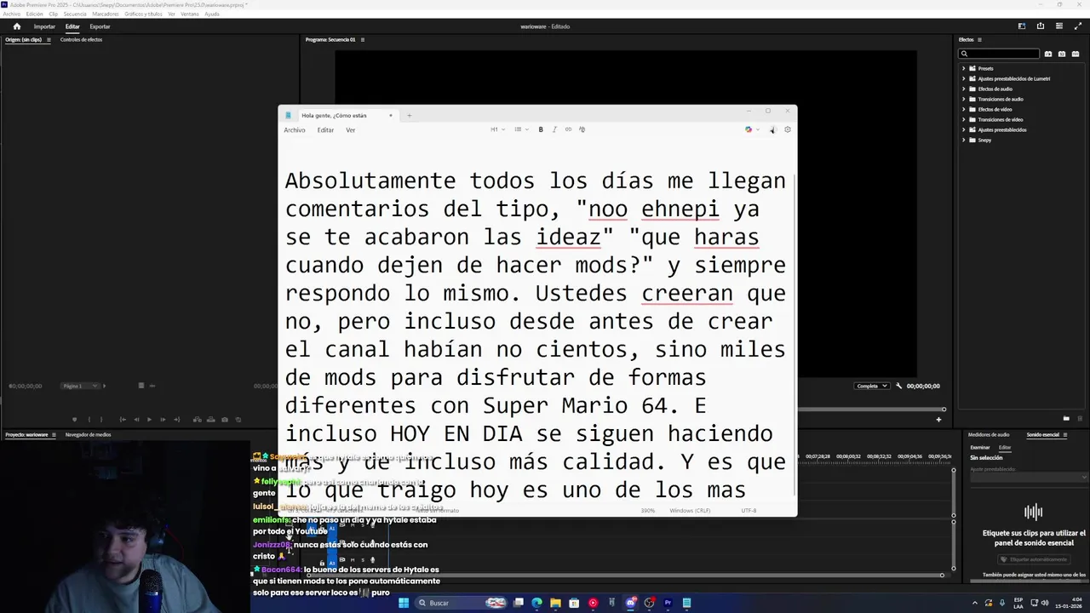Screen dimensions: 1090x613
Task: Play in Source monitor transport controls
Action: point(149,419)
